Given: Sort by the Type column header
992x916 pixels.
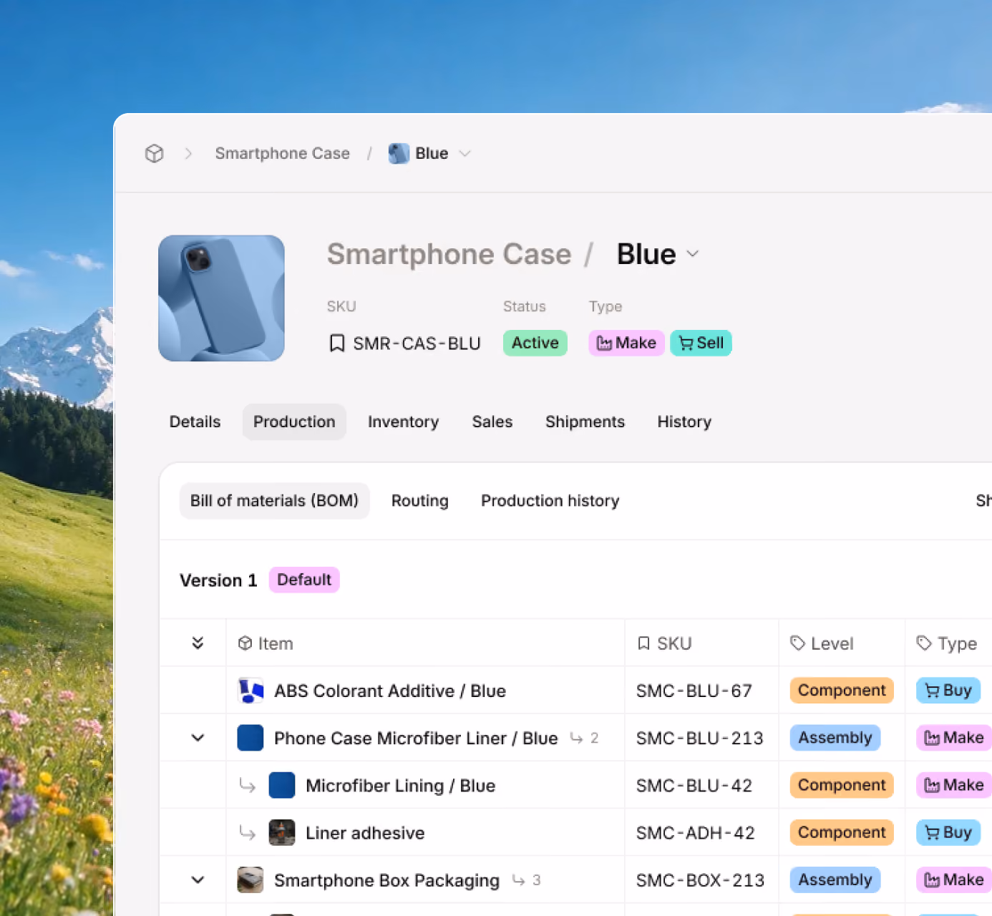Looking at the screenshot, I should click(947, 643).
